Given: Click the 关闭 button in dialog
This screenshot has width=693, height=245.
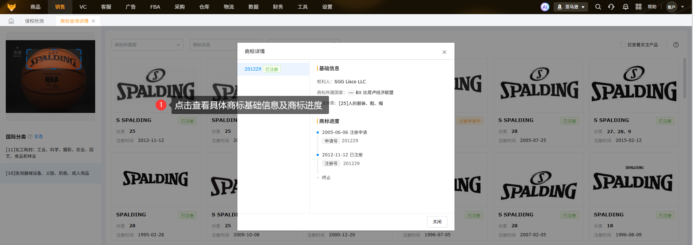Looking at the screenshot, I should pyautogui.click(x=437, y=222).
